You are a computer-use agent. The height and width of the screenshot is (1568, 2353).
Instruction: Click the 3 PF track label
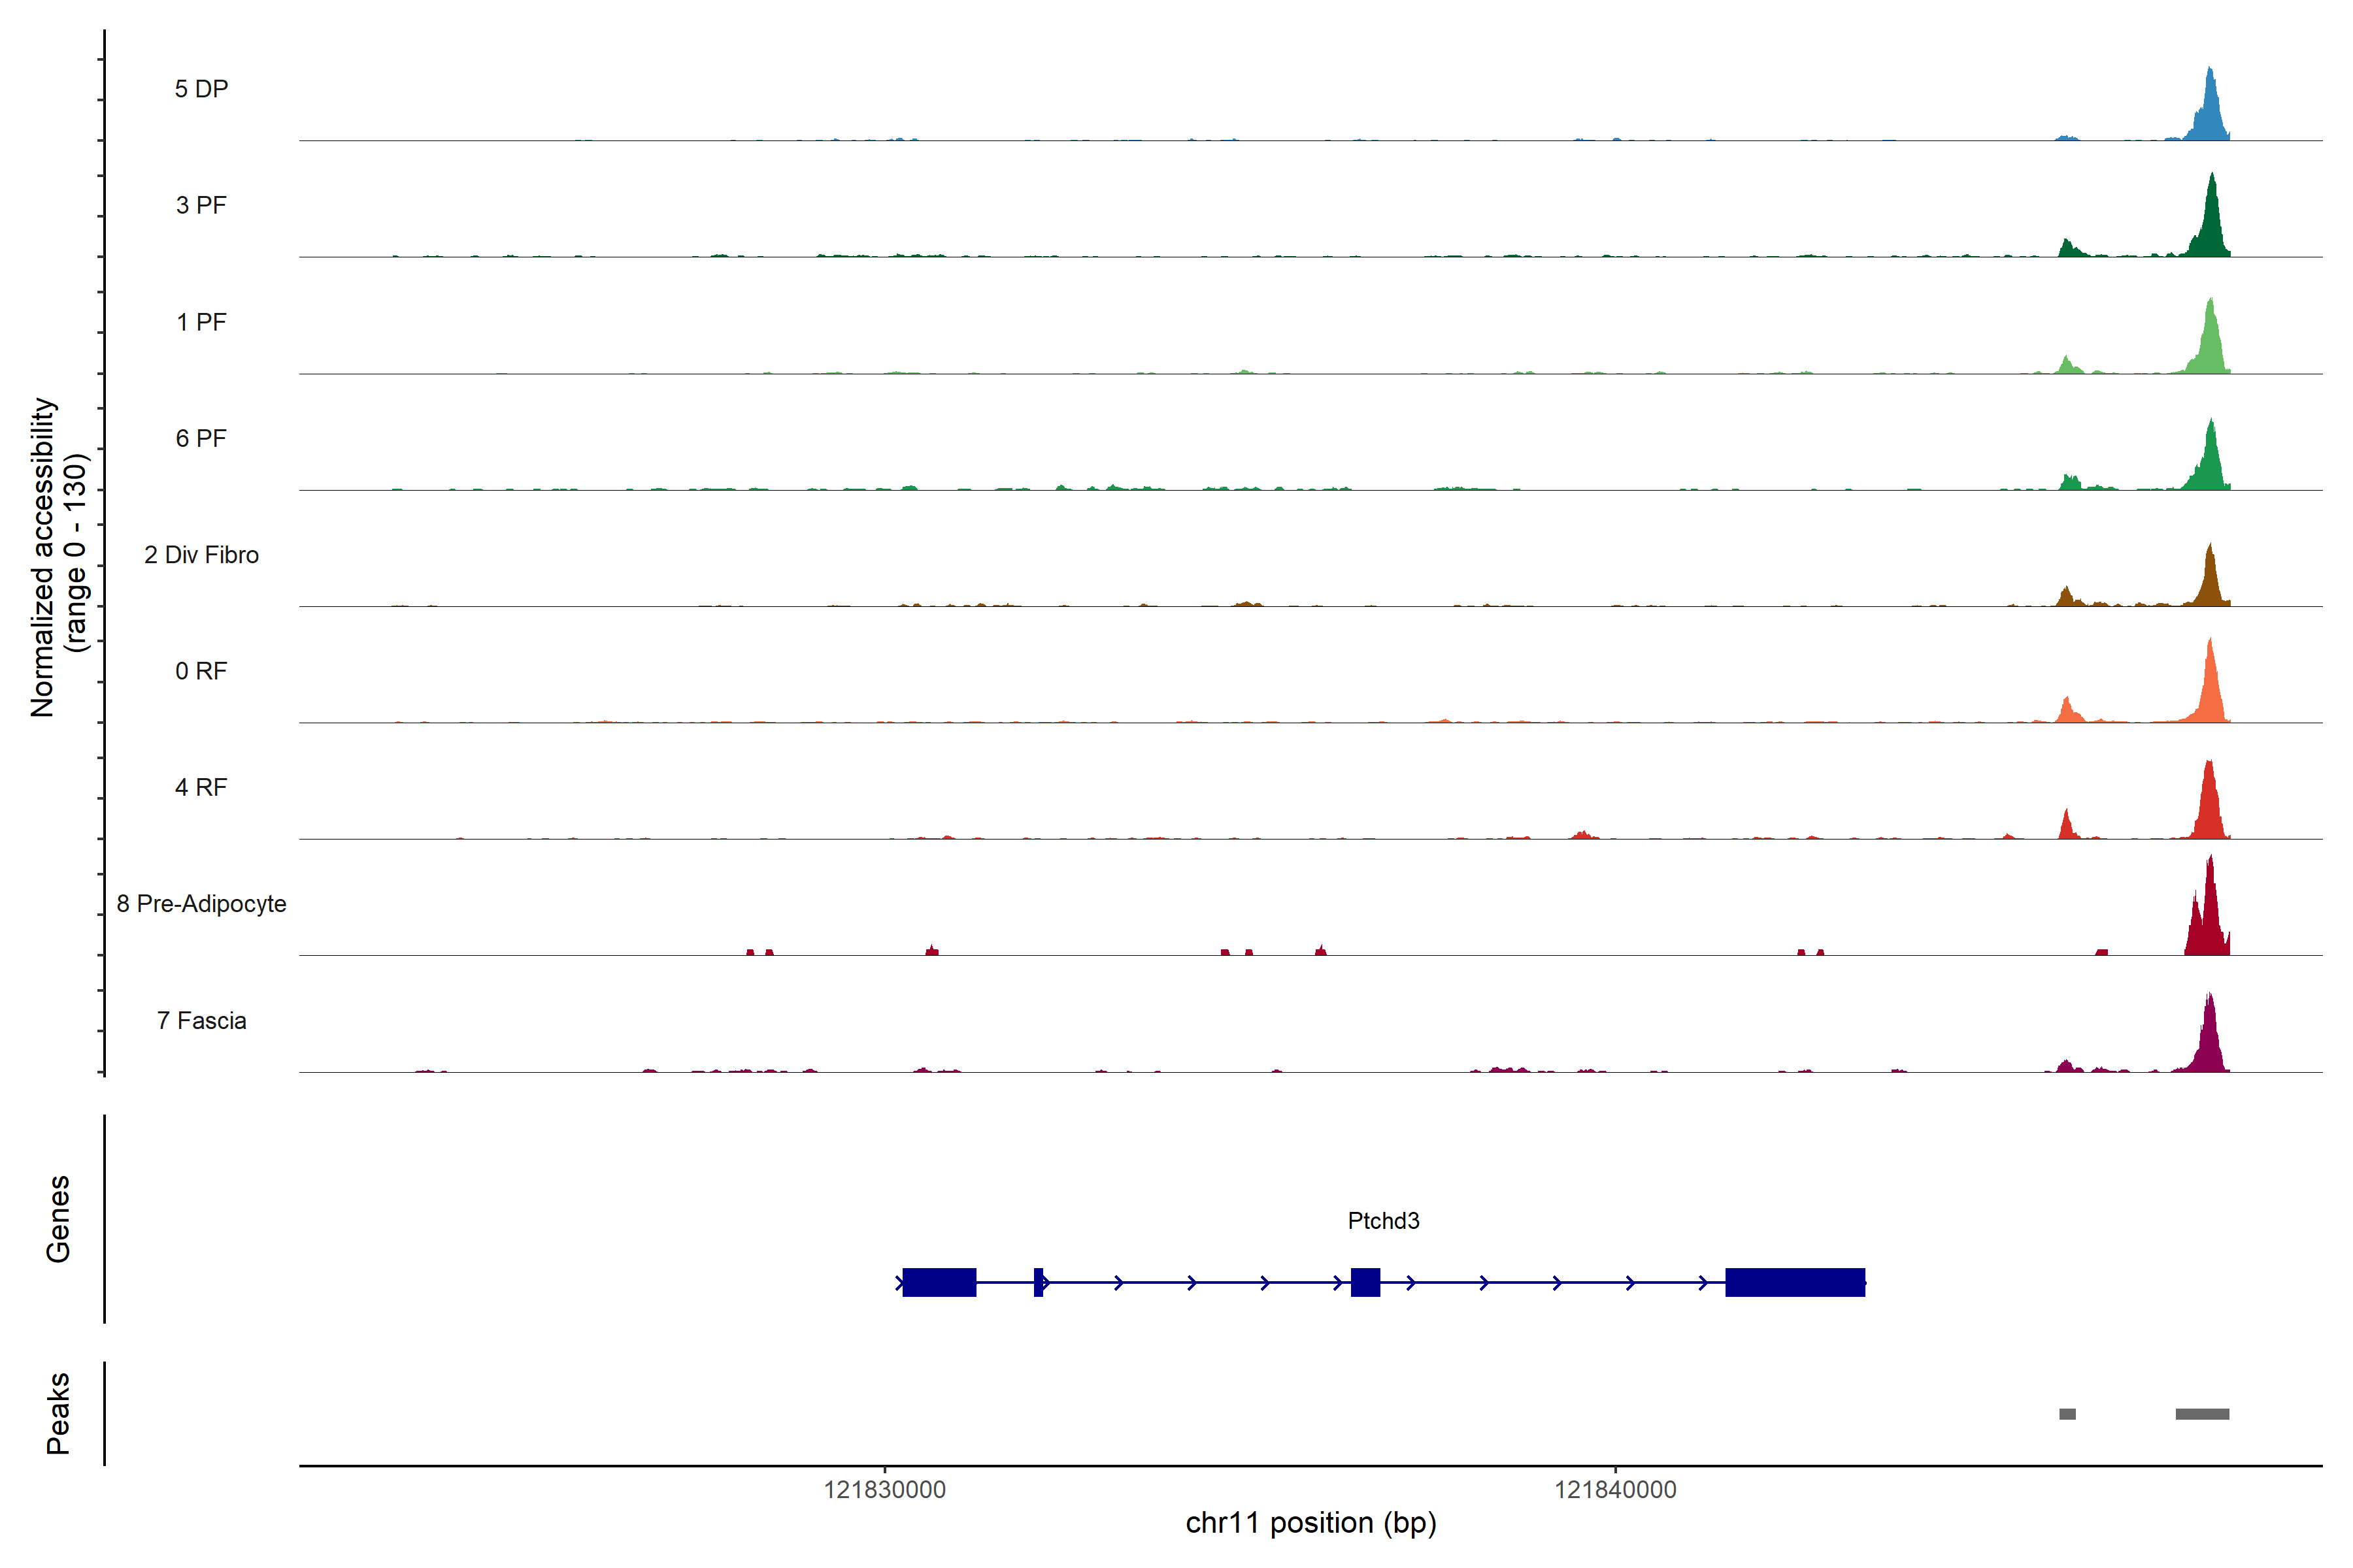pyautogui.click(x=201, y=205)
